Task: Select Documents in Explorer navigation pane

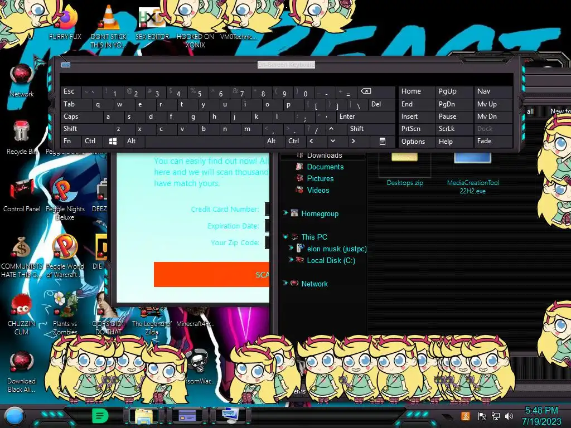Action: [325, 167]
